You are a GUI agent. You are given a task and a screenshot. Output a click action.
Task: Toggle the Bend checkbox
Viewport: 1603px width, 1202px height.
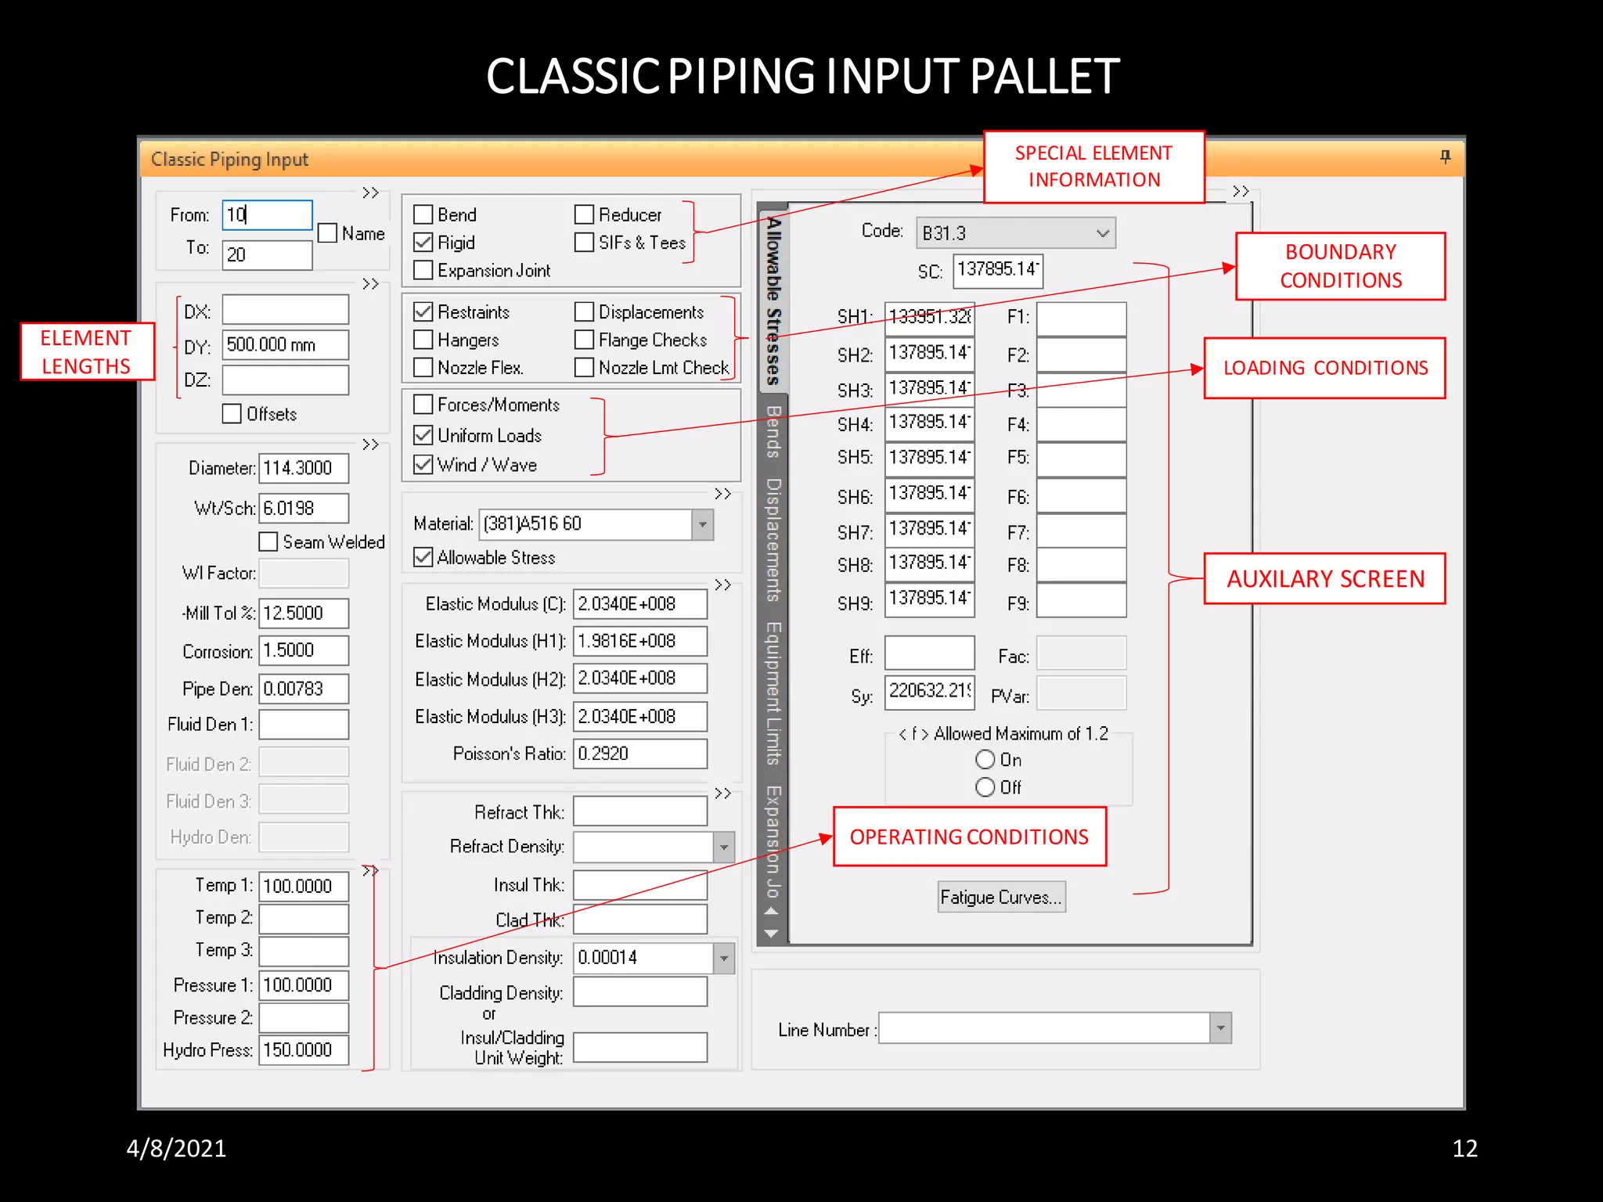pyautogui.click(x=423, y=214)
